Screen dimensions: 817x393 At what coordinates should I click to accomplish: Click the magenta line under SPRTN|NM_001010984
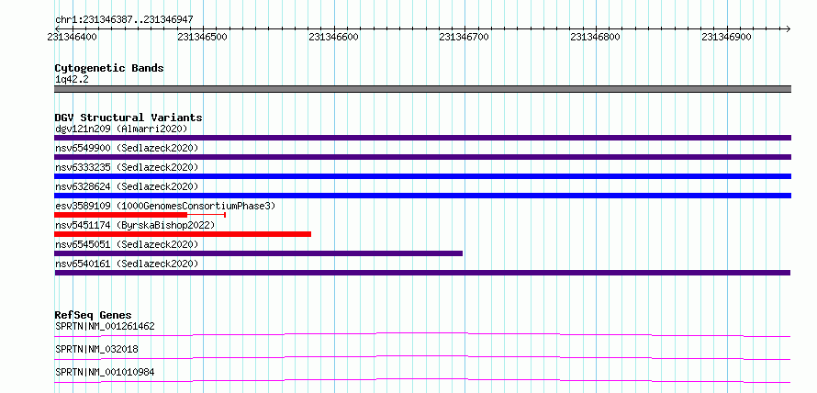[422, 380]
